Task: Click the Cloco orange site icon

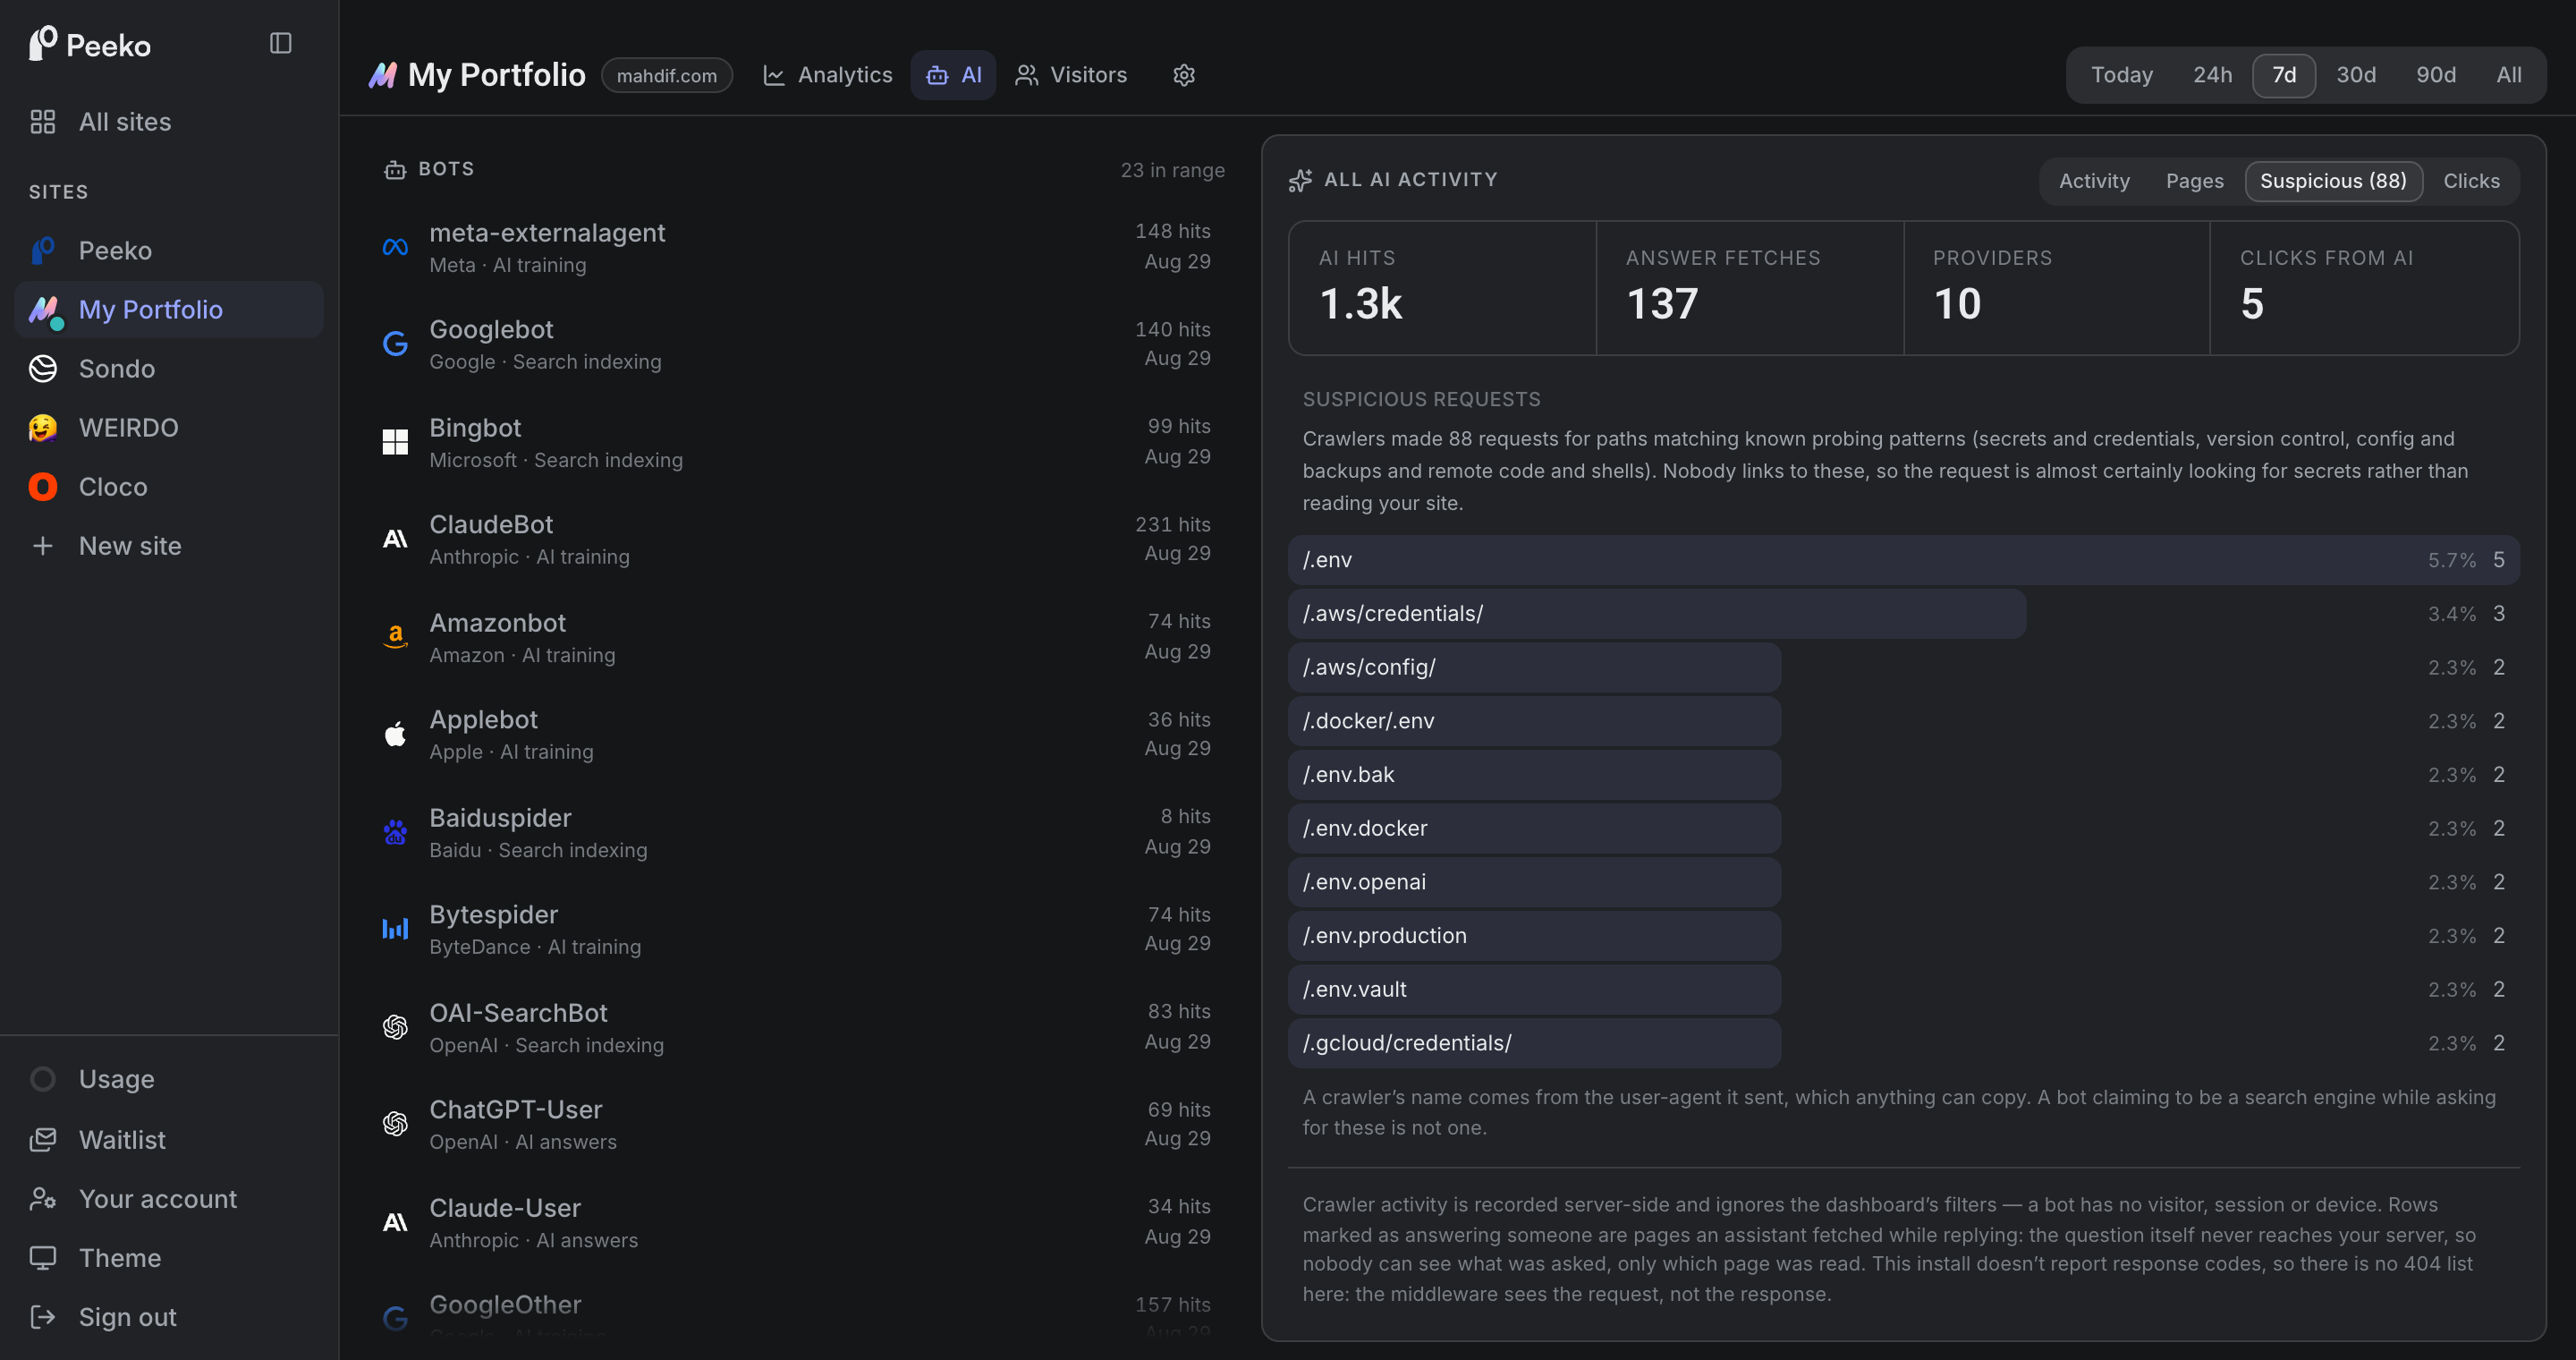Action: pyautogui.click(x=43, y=487)
